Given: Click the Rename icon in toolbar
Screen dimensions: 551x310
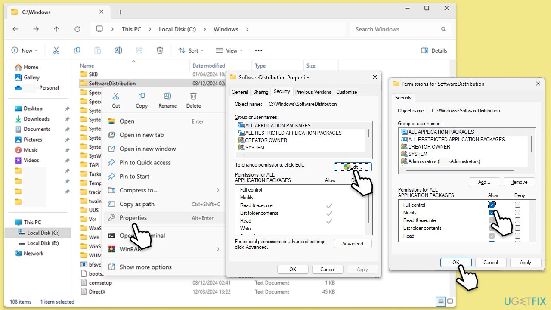Looking at the screenshot, I should pyautogui.click(x=118, y=50).
